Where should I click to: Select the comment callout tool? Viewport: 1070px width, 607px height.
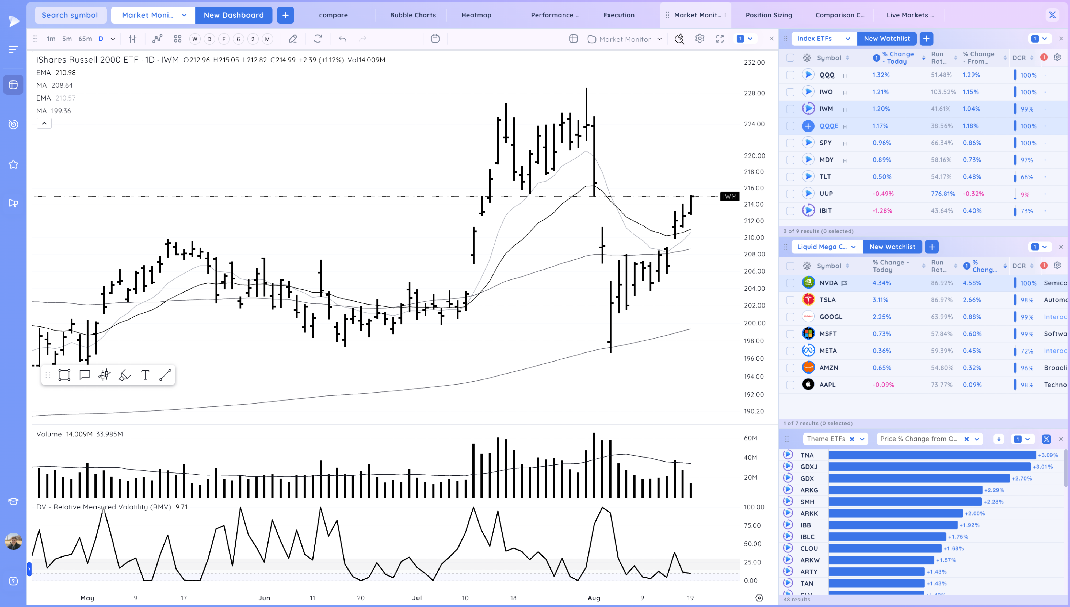pos(85,375)
